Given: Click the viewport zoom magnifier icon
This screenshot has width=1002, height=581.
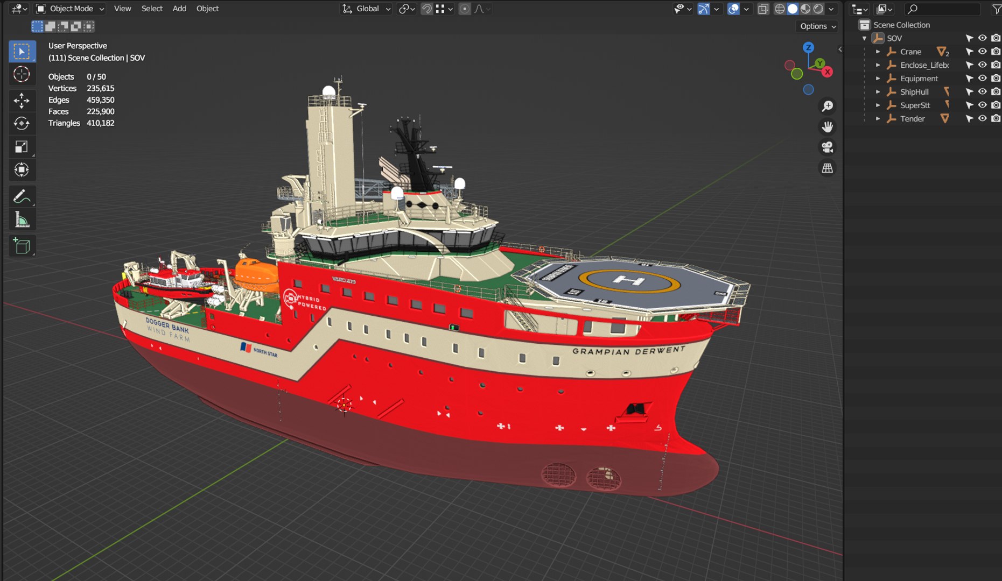Looking at the screenshot, I should click(828, 106).
